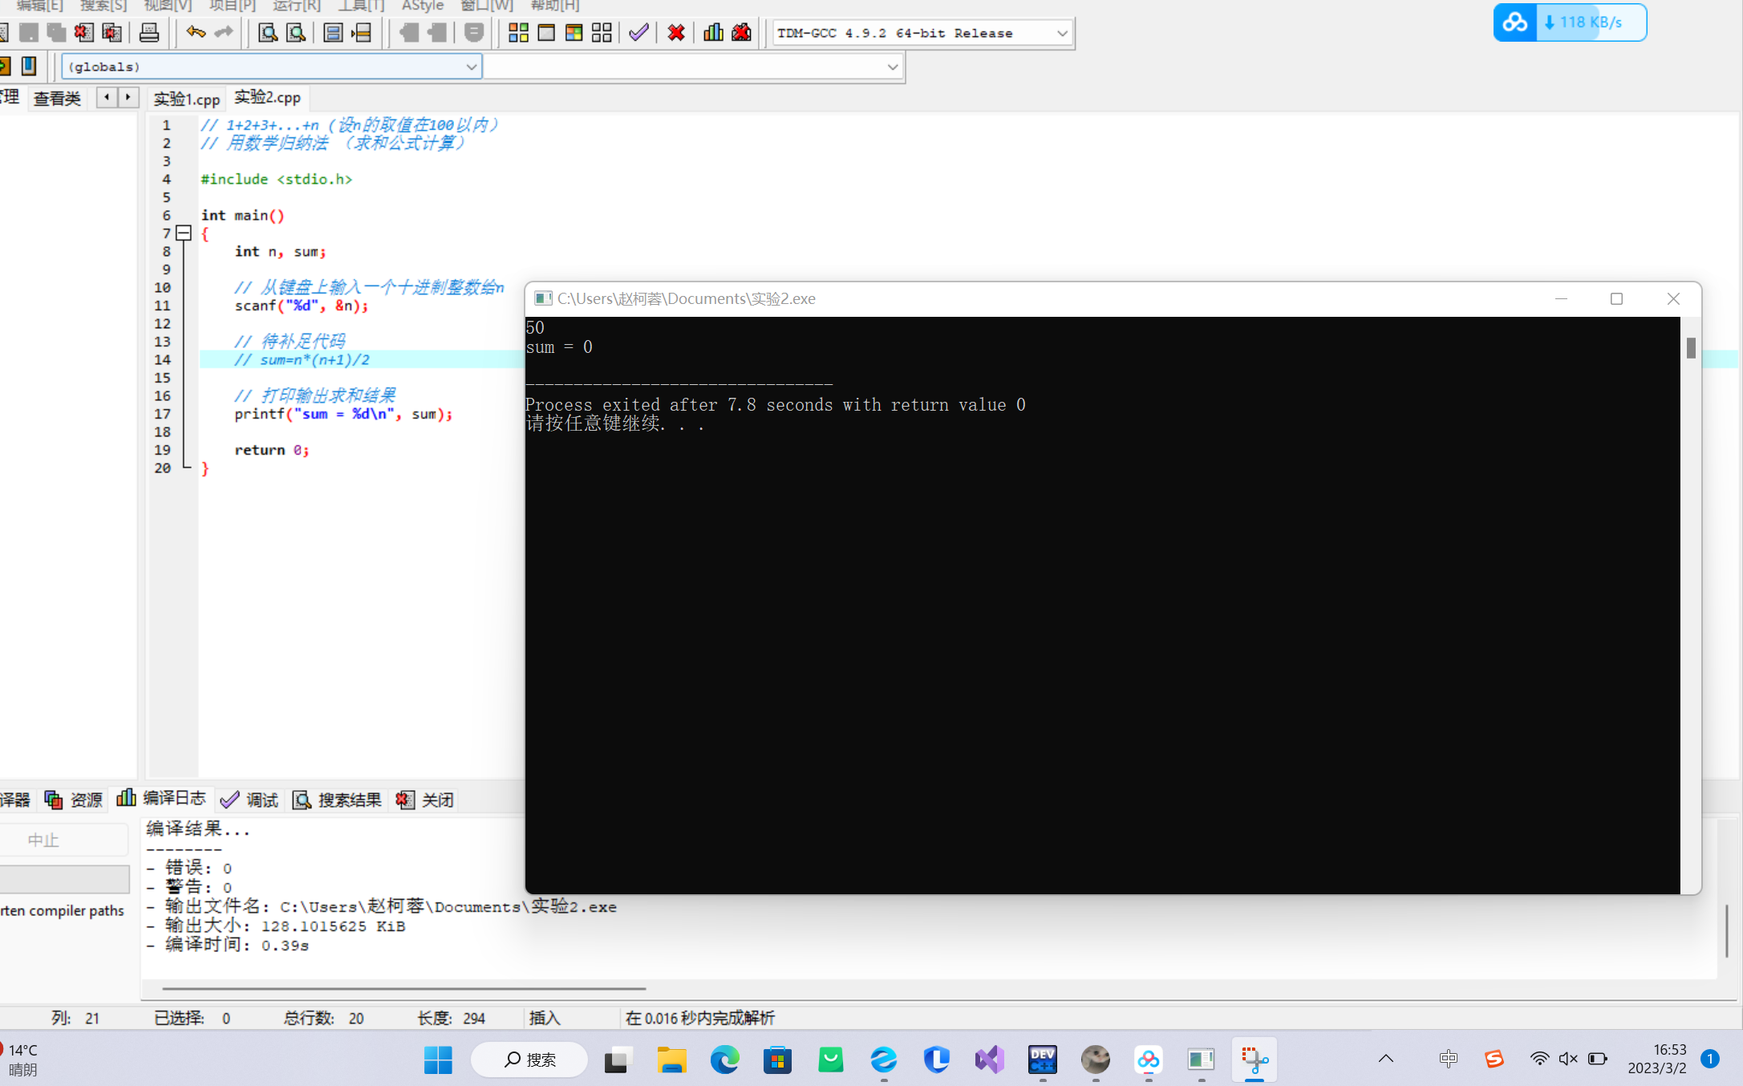The image size is (1743, 1086).
Task: Stop execution with the red X icon
Action: tap(676, 33)
